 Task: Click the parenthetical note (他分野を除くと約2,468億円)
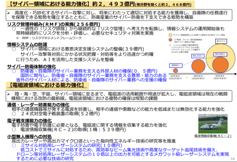[163, 4]
